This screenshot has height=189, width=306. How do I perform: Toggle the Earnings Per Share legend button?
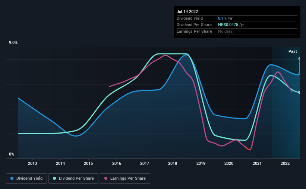(125, 179)
